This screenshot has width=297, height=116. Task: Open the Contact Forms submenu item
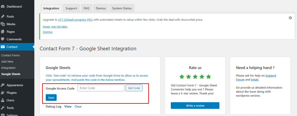coord(10,55)
